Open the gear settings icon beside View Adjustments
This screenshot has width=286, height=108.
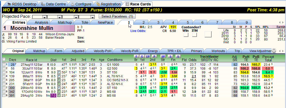(x=274, y=51)
